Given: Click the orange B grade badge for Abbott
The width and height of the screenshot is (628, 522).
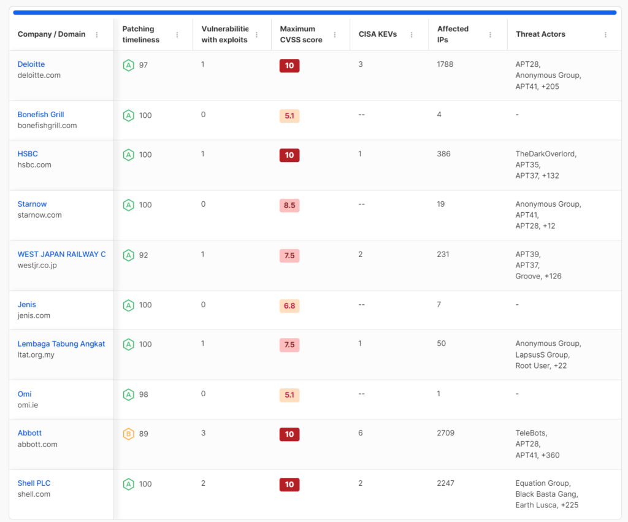Looking at the screenshot, I should click(128, 434).
